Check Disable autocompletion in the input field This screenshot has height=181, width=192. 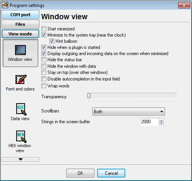[x=44, y=79]
